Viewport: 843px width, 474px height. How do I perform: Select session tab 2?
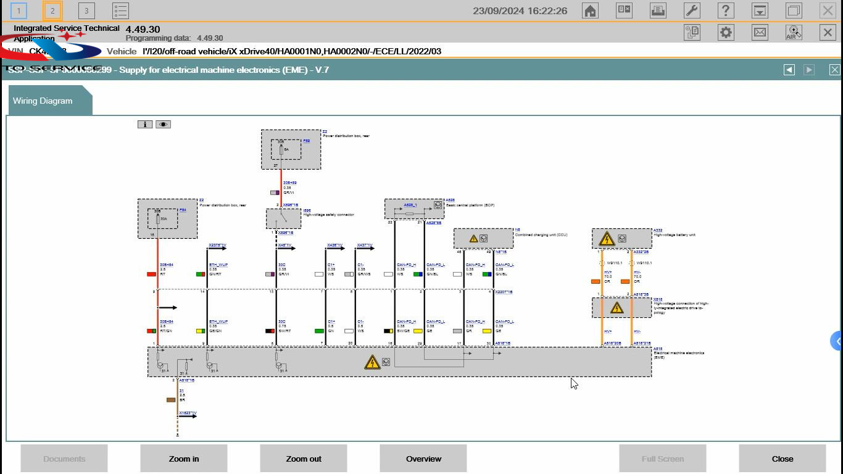coord(52,10)
